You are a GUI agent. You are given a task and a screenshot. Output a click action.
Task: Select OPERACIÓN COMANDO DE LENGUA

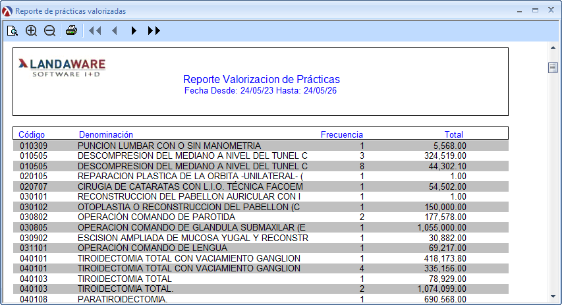152,248
